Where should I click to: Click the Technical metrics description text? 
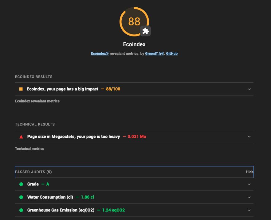coord(29,149)
